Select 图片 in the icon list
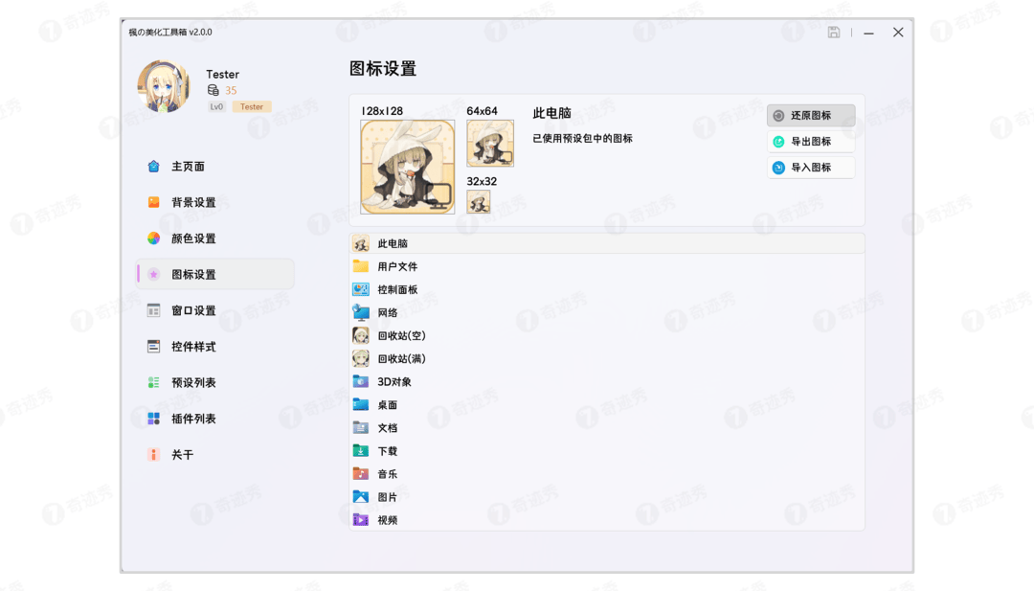The image size is (1034, 591). [x=607, y=497]
